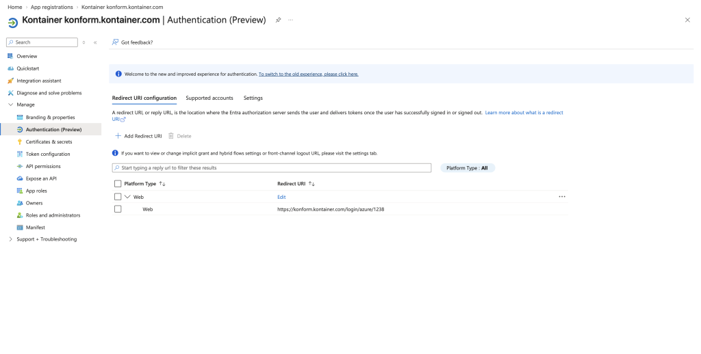Click the trash icon for Delete
The height and width of the screenshot is (354, 701).
(170, 136)
